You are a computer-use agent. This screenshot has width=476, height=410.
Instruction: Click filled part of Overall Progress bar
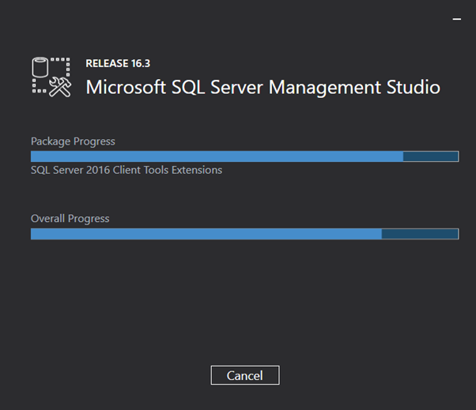coord(206,234)
